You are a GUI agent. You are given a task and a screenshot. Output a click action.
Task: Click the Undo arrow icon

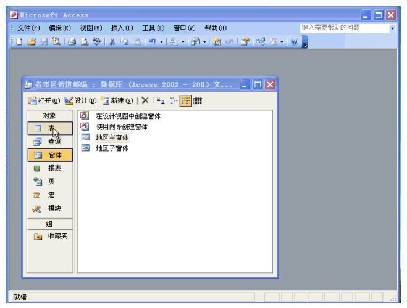[x=153, y=42]
